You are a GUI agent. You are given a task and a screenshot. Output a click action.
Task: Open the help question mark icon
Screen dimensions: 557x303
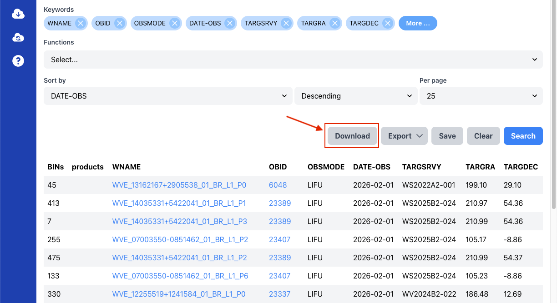coord(18,60)
